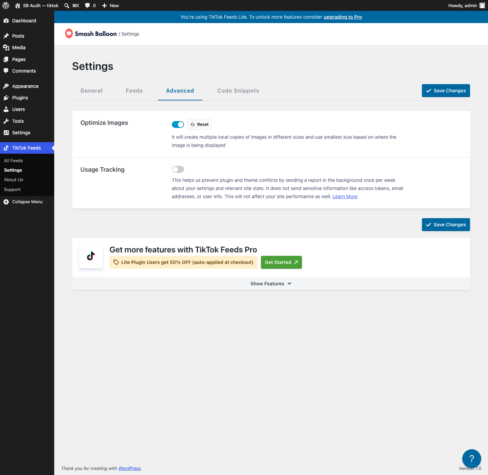The height and width of the screenshot is (475, 488).
Task: Click the Settings breadcrumb text
Action: 130,34
